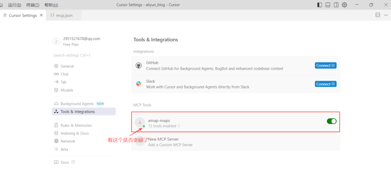Disable the amap-maps MCP server toggle
The height and width of the screenshot is (176, 391).
pyautogui.click(x=331, y=121)
